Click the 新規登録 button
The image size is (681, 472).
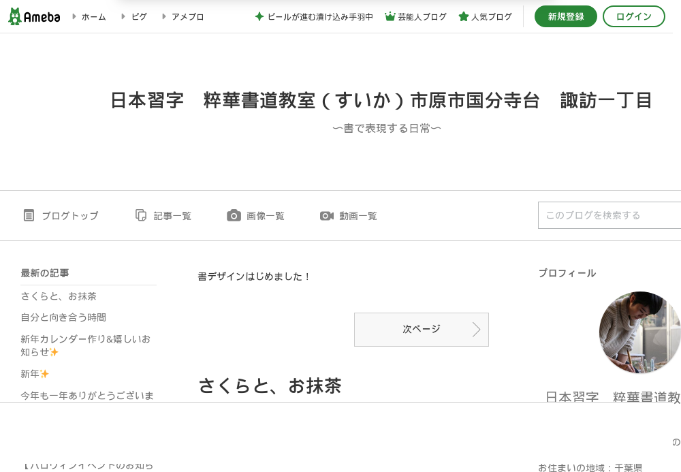(x=565, y=16)
